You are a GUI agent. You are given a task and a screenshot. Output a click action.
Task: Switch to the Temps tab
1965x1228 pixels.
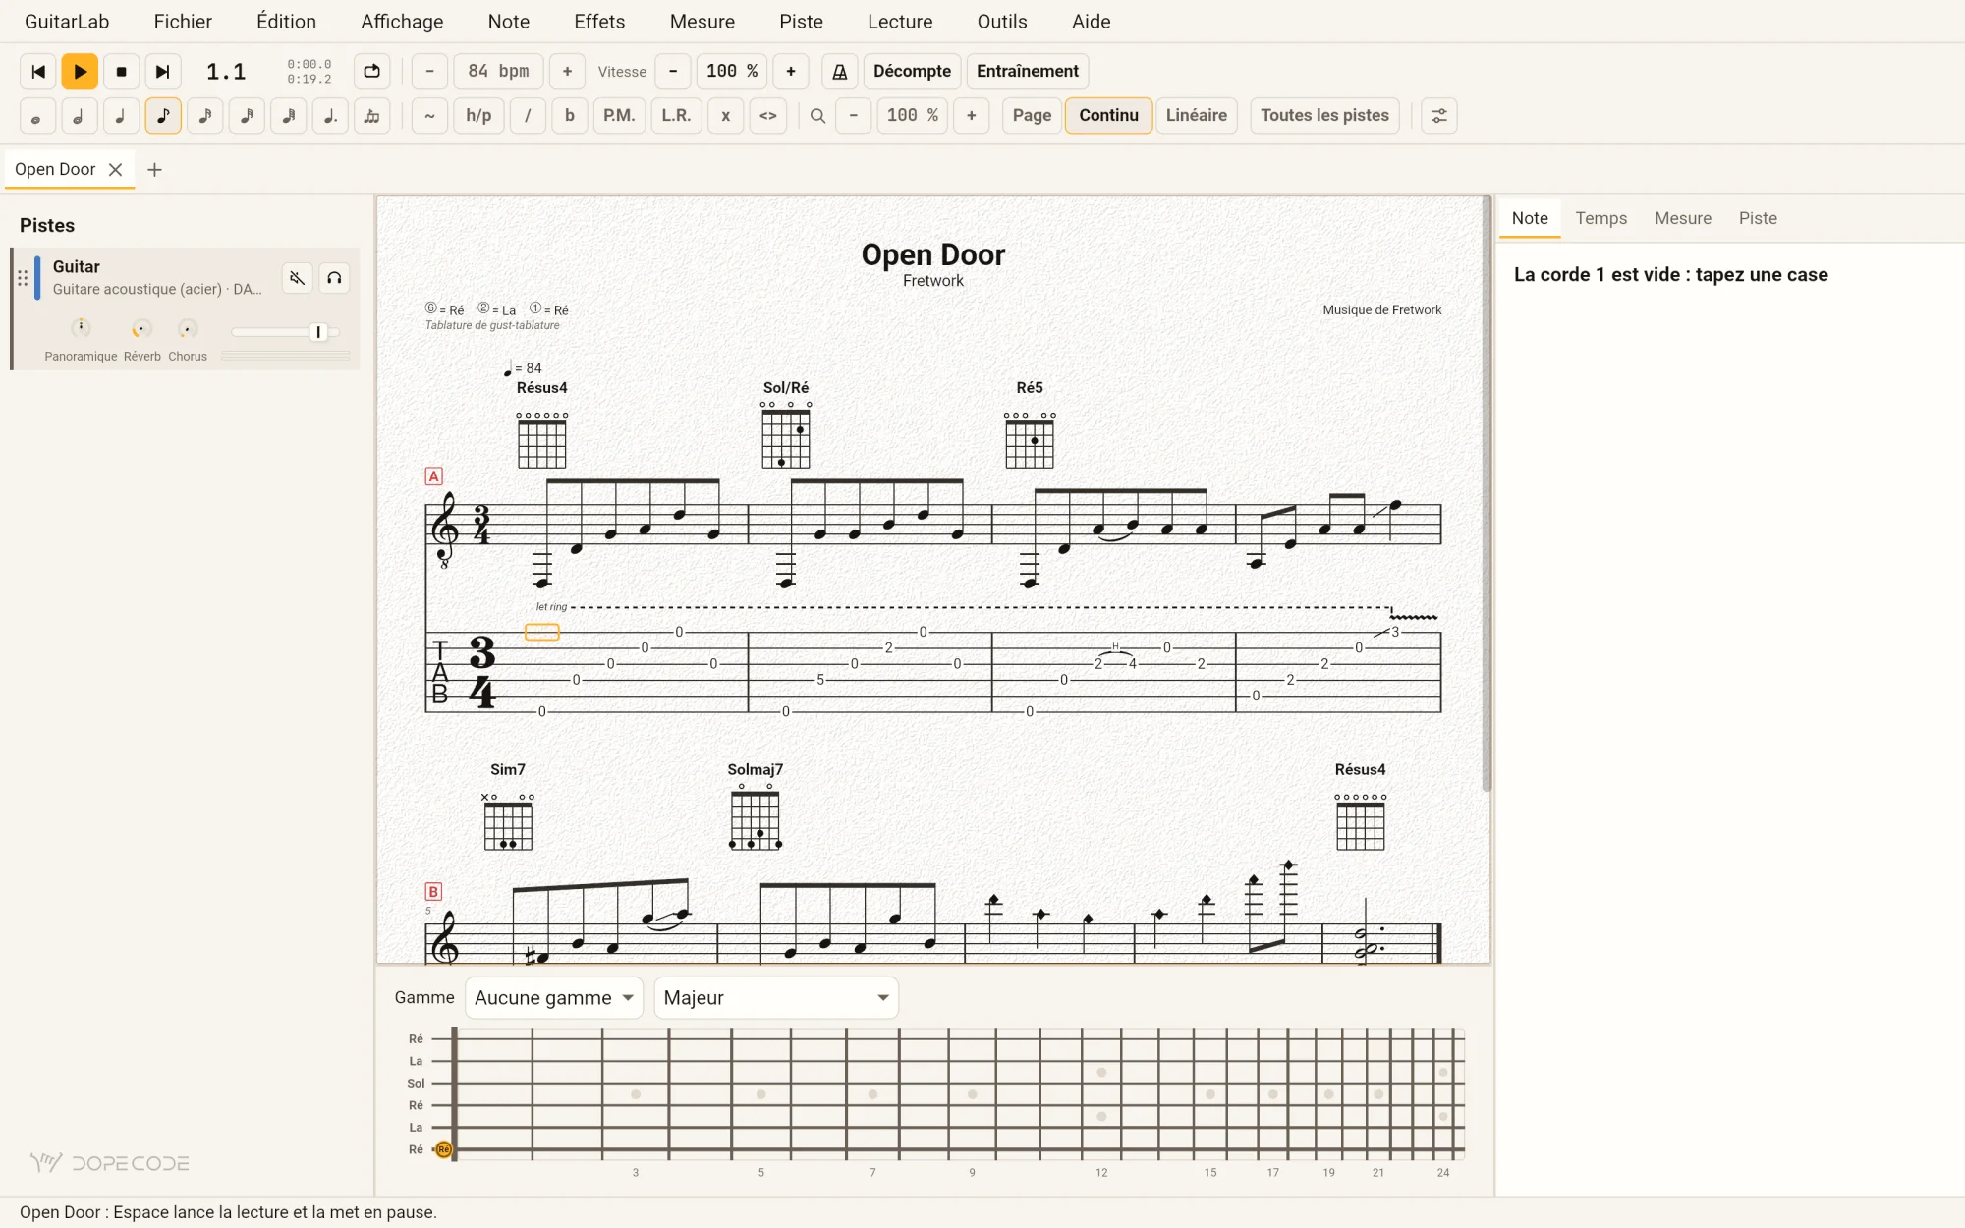pos(1600,218)
